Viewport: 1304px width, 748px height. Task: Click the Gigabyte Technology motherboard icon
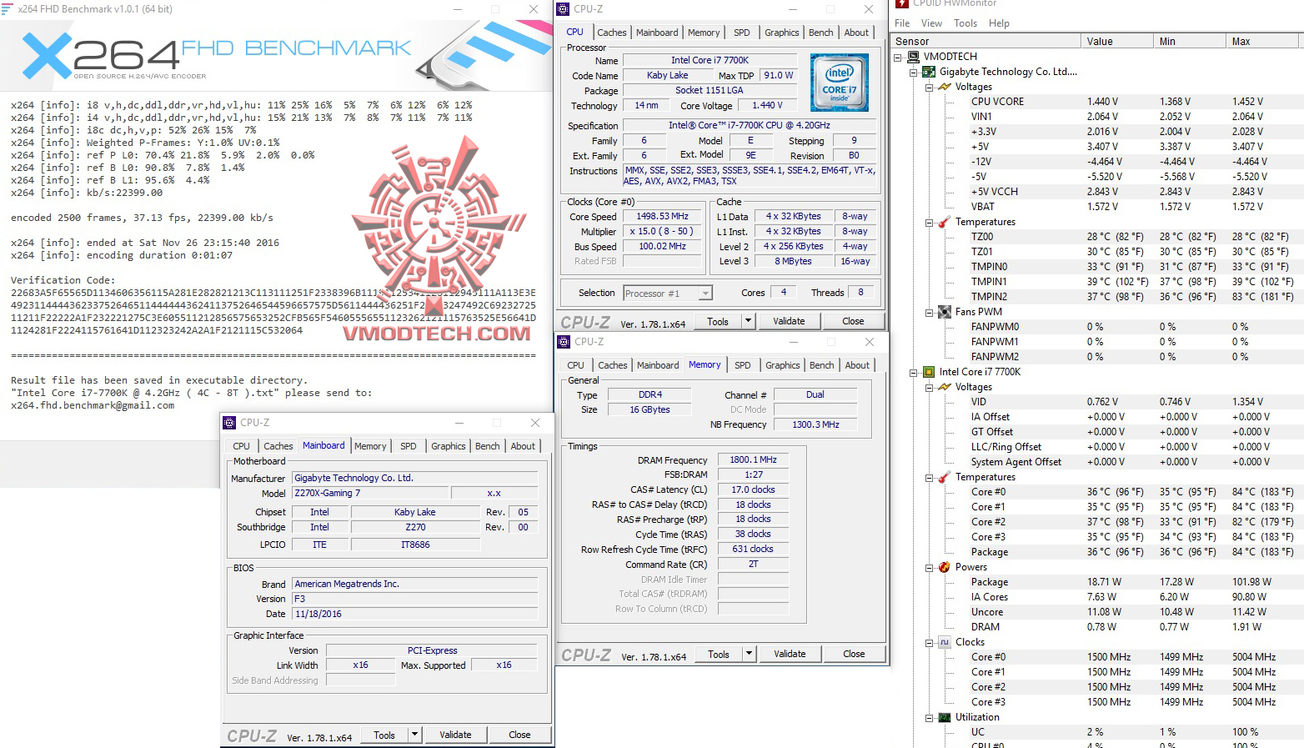[929, 72]
